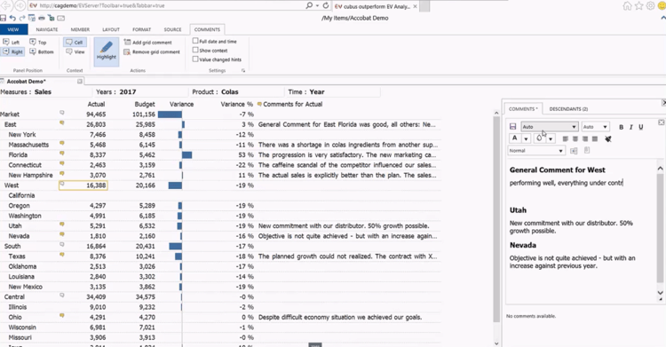
Task: Click Remove grid comment
Action: [152, 51]
